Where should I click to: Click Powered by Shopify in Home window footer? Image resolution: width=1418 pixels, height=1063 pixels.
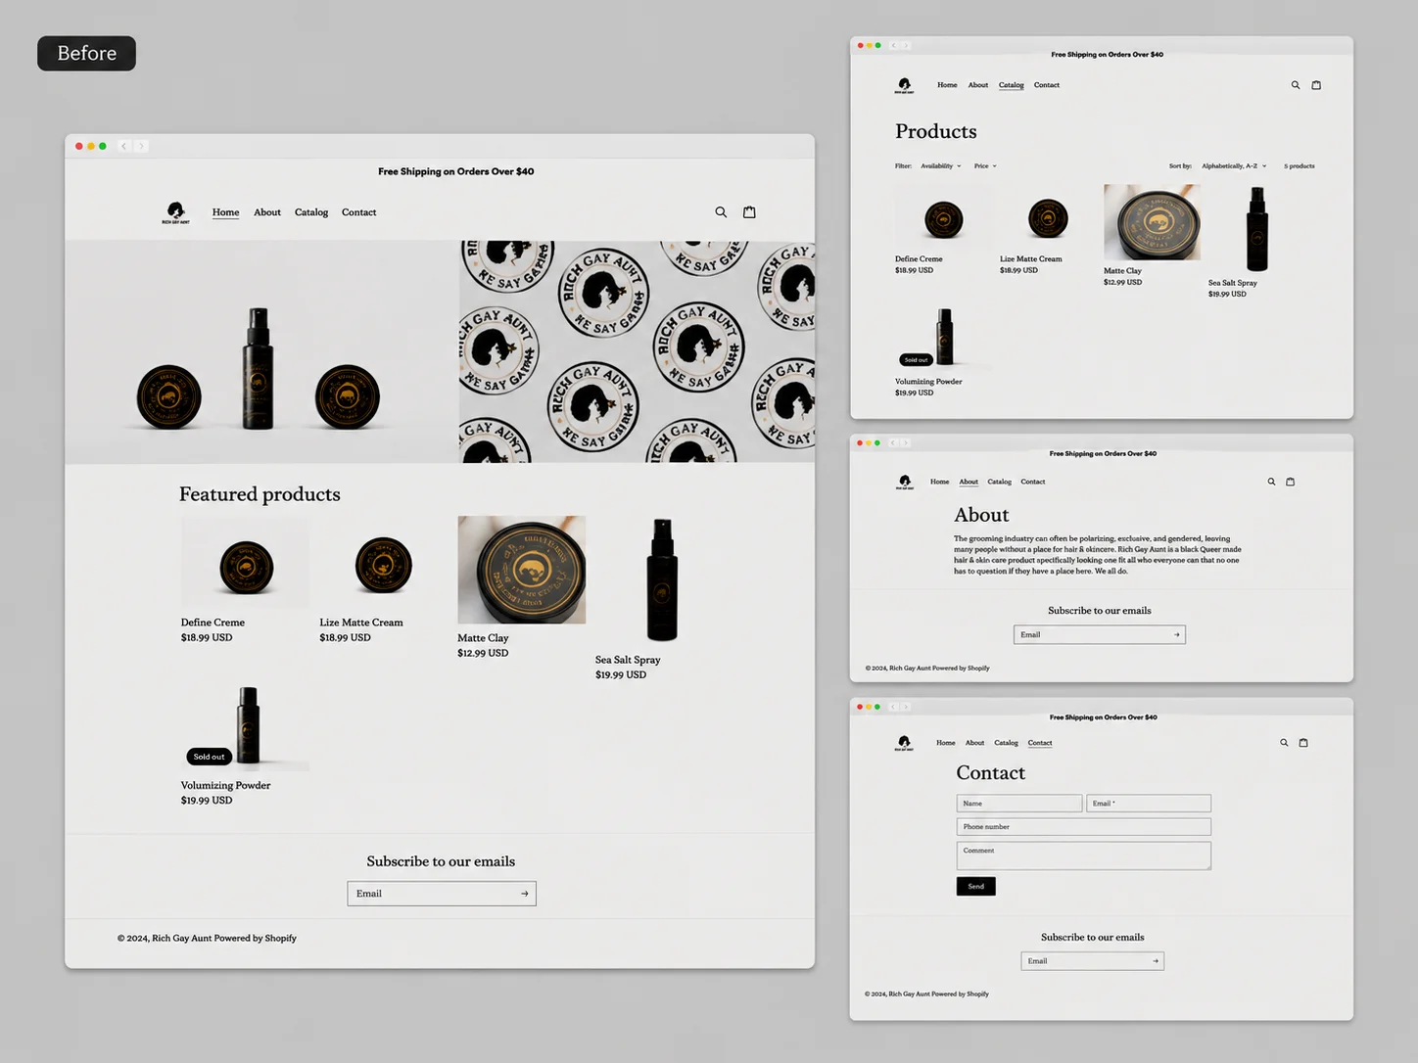click(256, 938)
